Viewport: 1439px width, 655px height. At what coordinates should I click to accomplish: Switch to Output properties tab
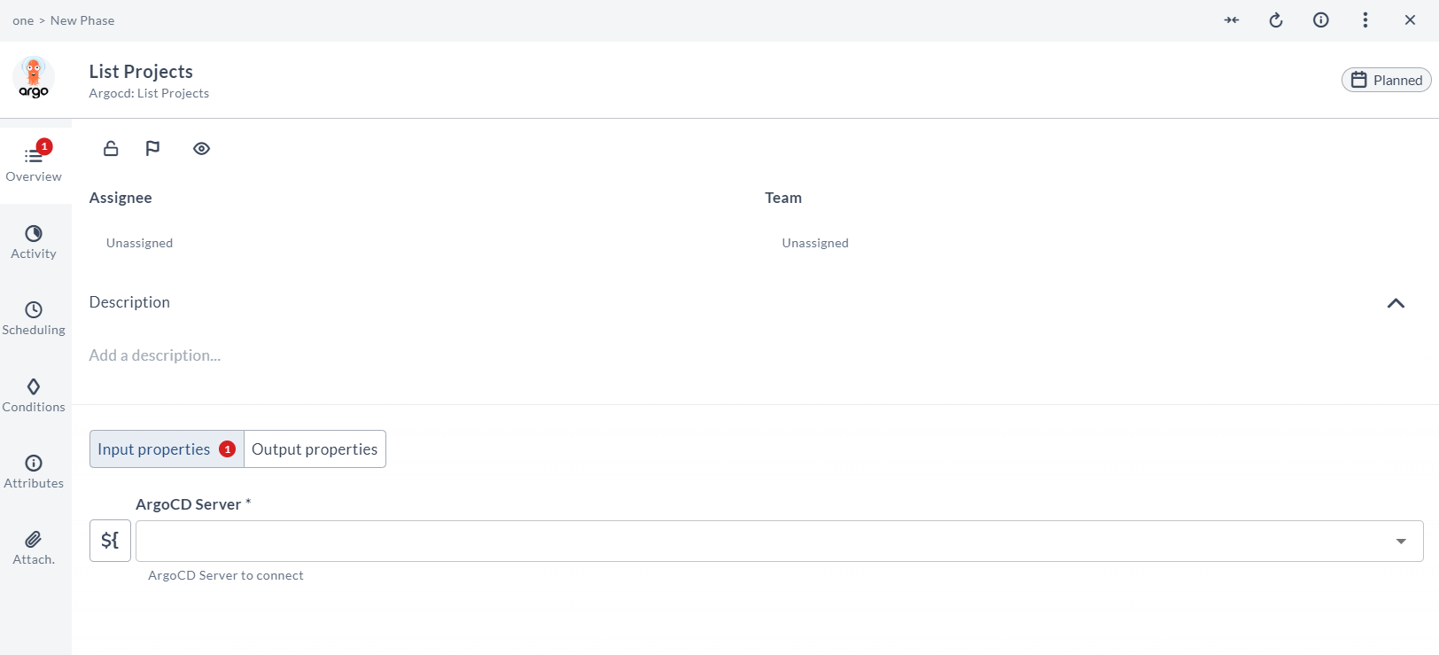click(x=315, y=449)
